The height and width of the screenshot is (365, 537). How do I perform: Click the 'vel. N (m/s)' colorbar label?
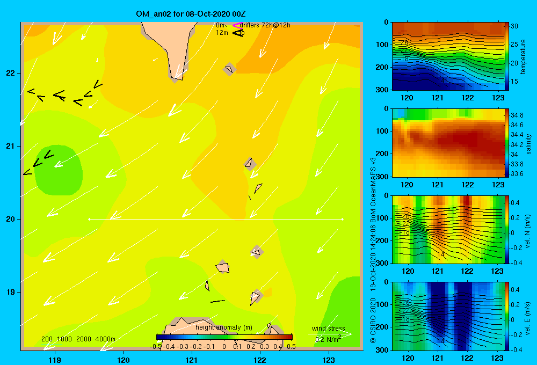point(528,231)
